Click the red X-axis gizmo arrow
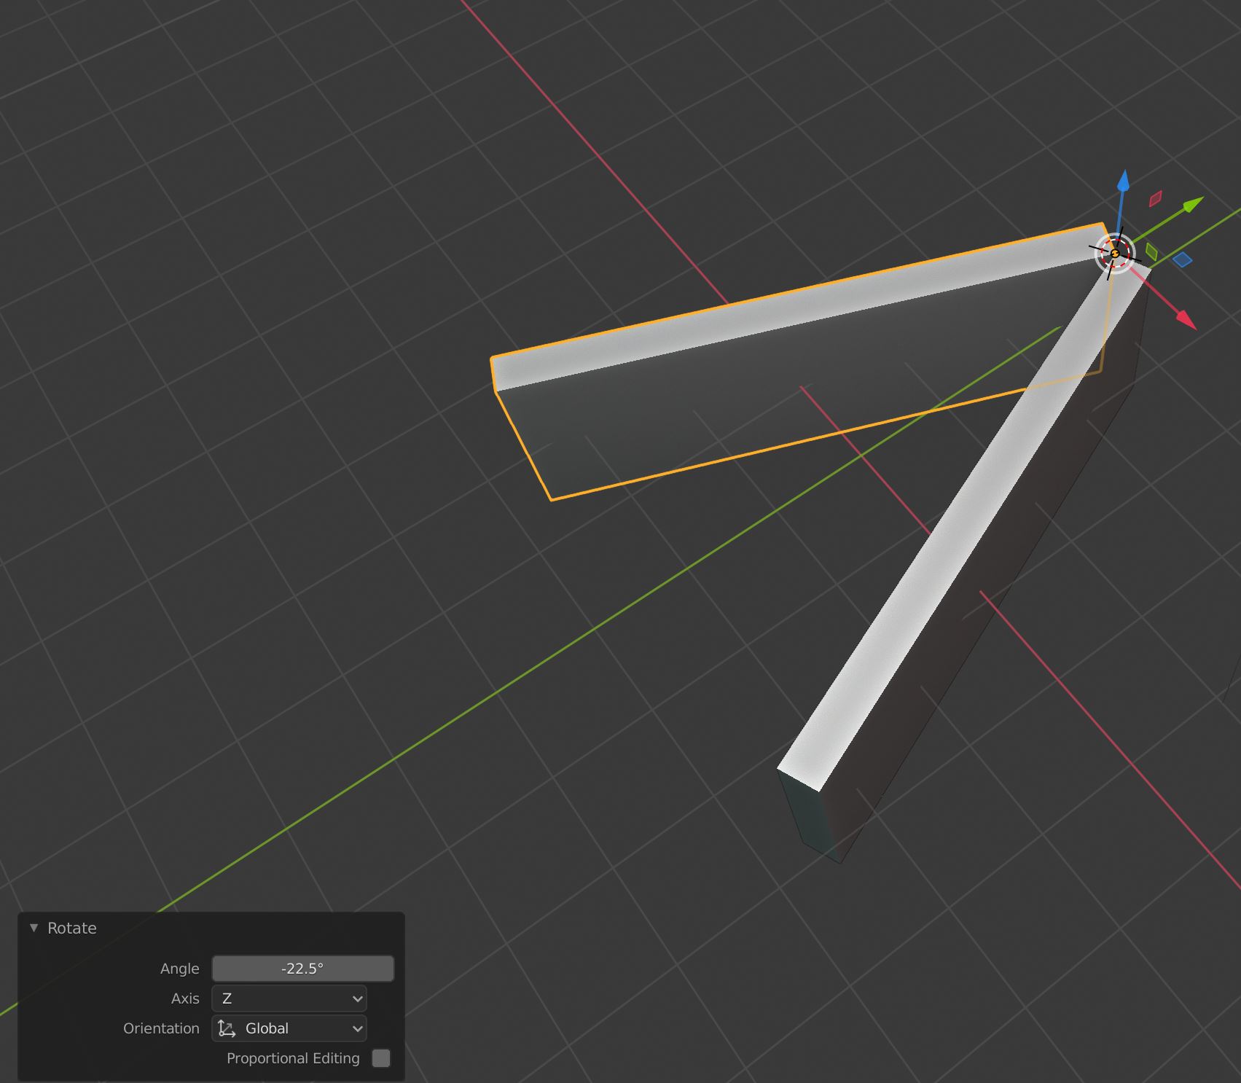1241x1083 pixels. click(x=1186, y=319)
